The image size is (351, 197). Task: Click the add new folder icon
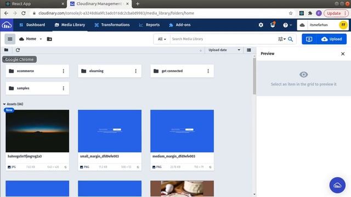tap(49, 39)
